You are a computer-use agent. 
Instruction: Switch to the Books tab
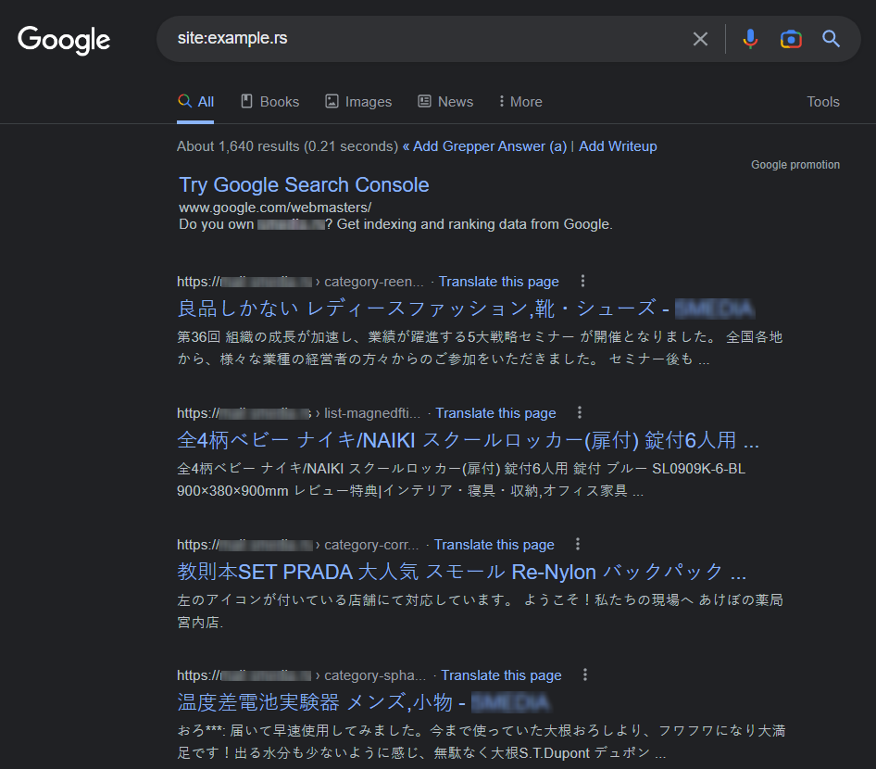[269, 102]
